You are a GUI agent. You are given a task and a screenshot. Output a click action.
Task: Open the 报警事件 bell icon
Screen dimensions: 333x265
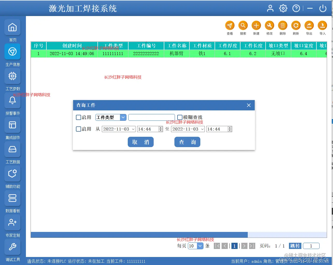(12, 100)
